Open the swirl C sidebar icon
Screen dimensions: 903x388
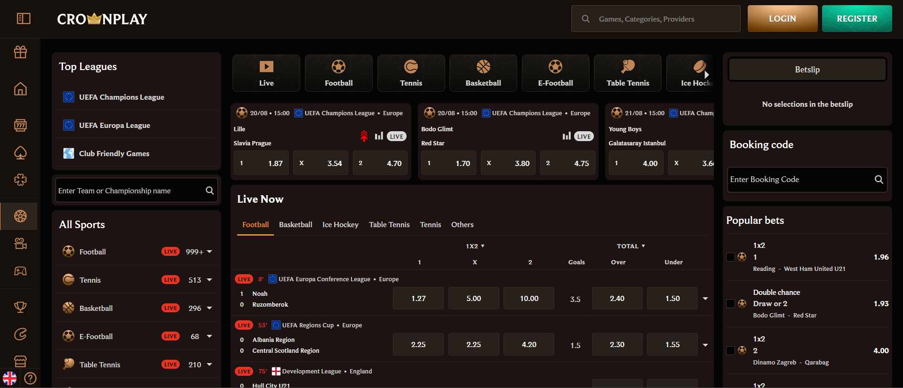coord(20,334)
